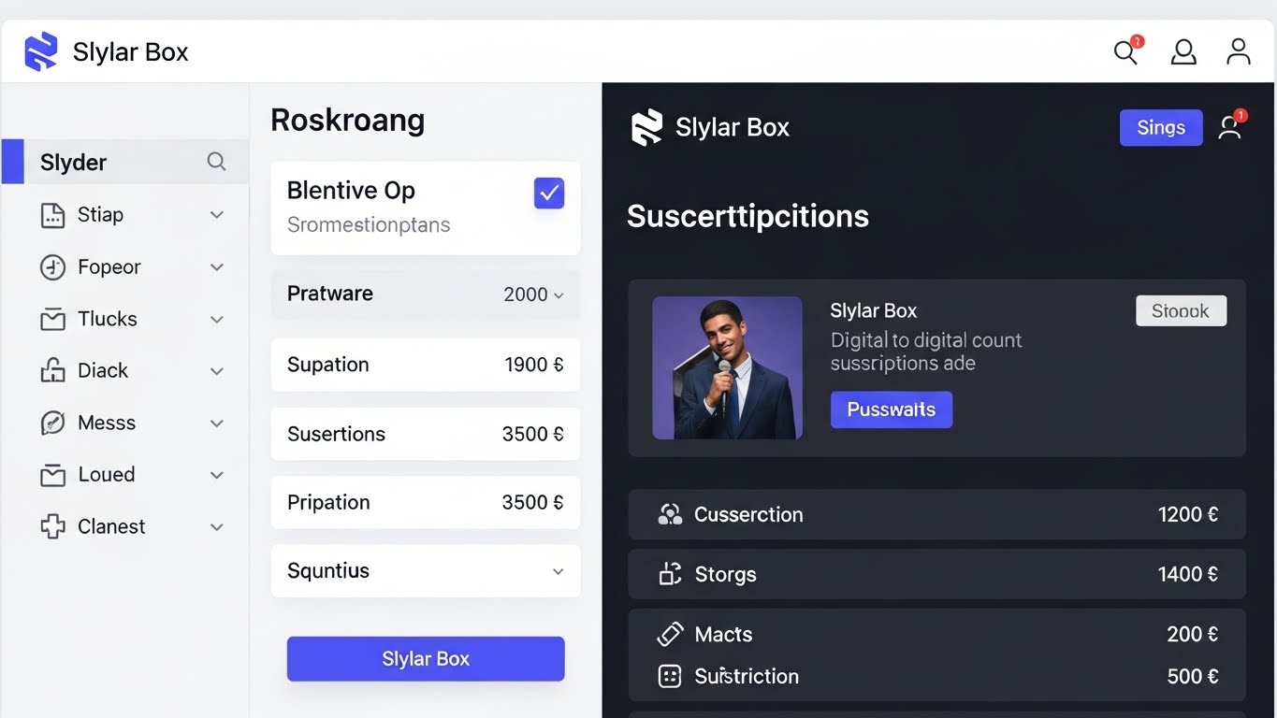Click the Cussection users icon in the dark panel
1277x718 pixels.
(x=669, y=513)
